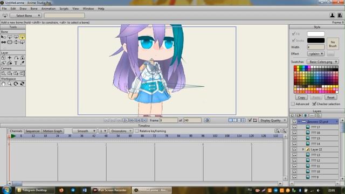Switch to the Channels tab
Image resolution: width=345 pixels, height=194 pixels.
pyautogui.click(x=16, y=131)
